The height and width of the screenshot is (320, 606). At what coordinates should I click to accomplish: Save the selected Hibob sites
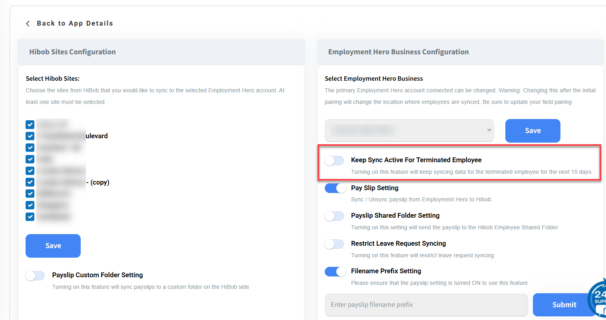pos(53,246)
